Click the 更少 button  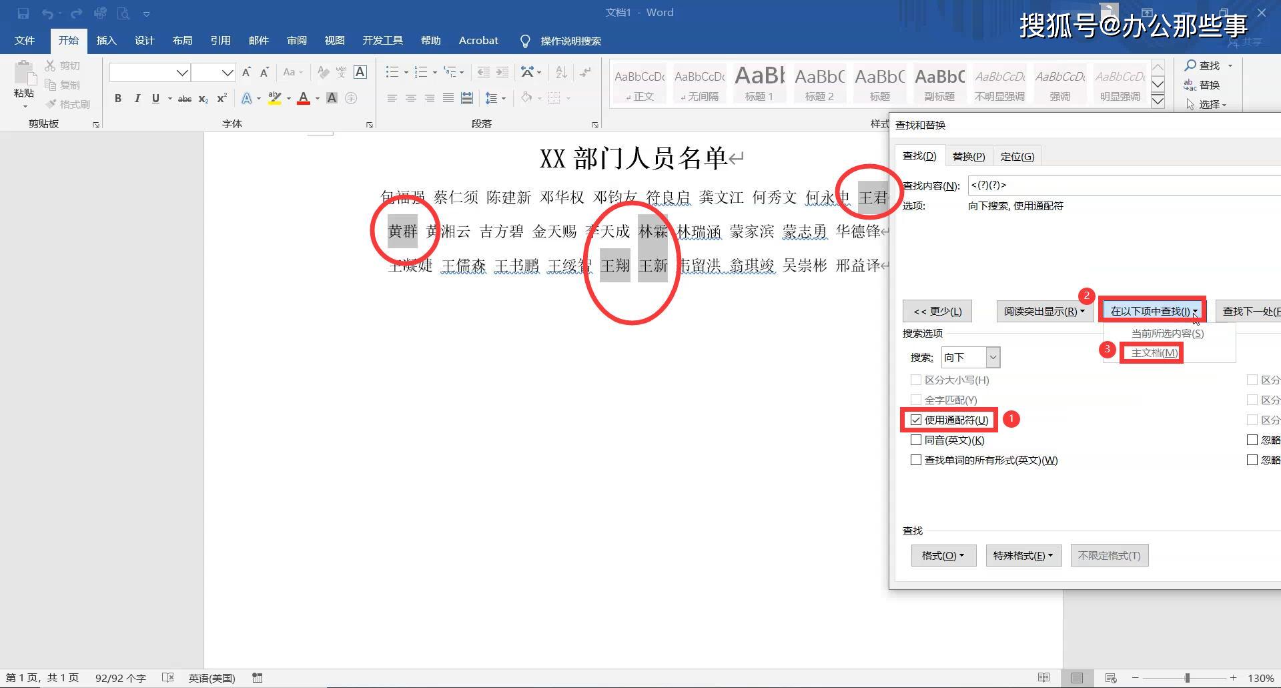click(x=937, y=311)
